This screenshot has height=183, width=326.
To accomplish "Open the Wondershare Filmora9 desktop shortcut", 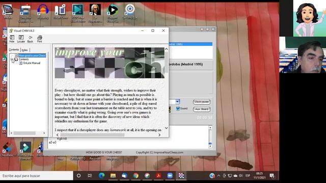I will click(x=25, y=150).
